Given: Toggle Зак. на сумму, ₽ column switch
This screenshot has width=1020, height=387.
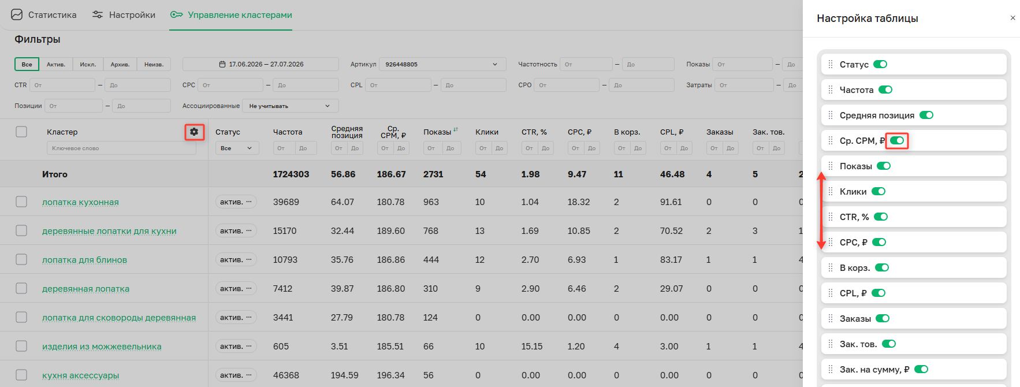Looking at the screenshot, I should 921,369.
